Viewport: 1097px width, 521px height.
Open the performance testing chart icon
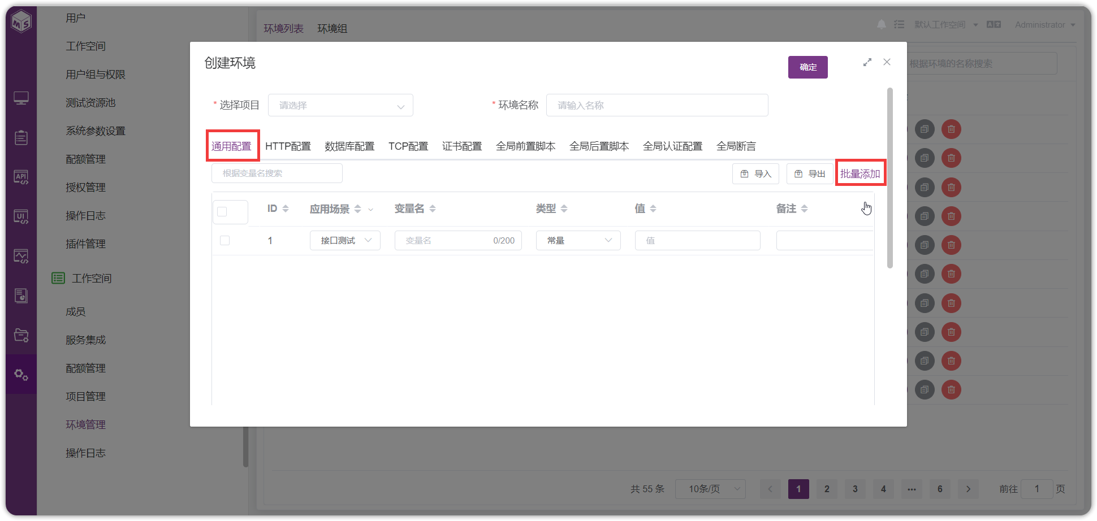tap(21, 256)
